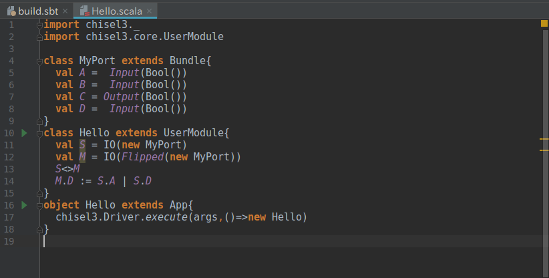Jump to first warning stripe mark
This screenshot has width=549, height=278.
coord(544,139)
